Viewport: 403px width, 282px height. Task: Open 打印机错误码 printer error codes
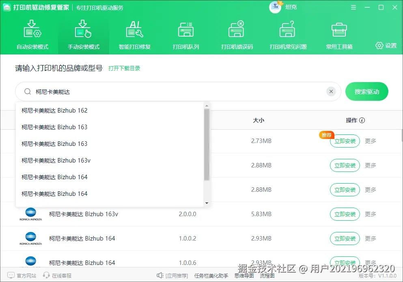tap(237, 35)
